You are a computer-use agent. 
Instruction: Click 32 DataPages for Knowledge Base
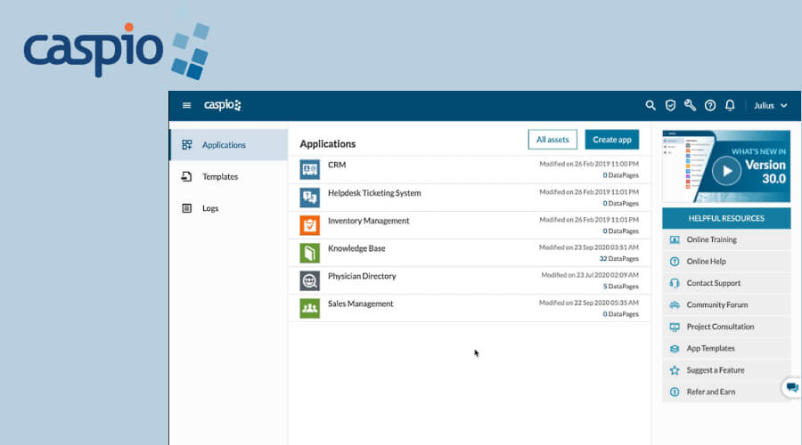point(619,259)
